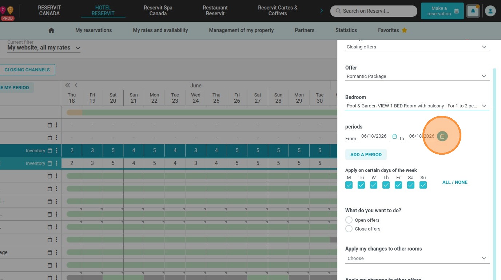
Task: Open the user account avatar
Action: click(x=490, y=11)
